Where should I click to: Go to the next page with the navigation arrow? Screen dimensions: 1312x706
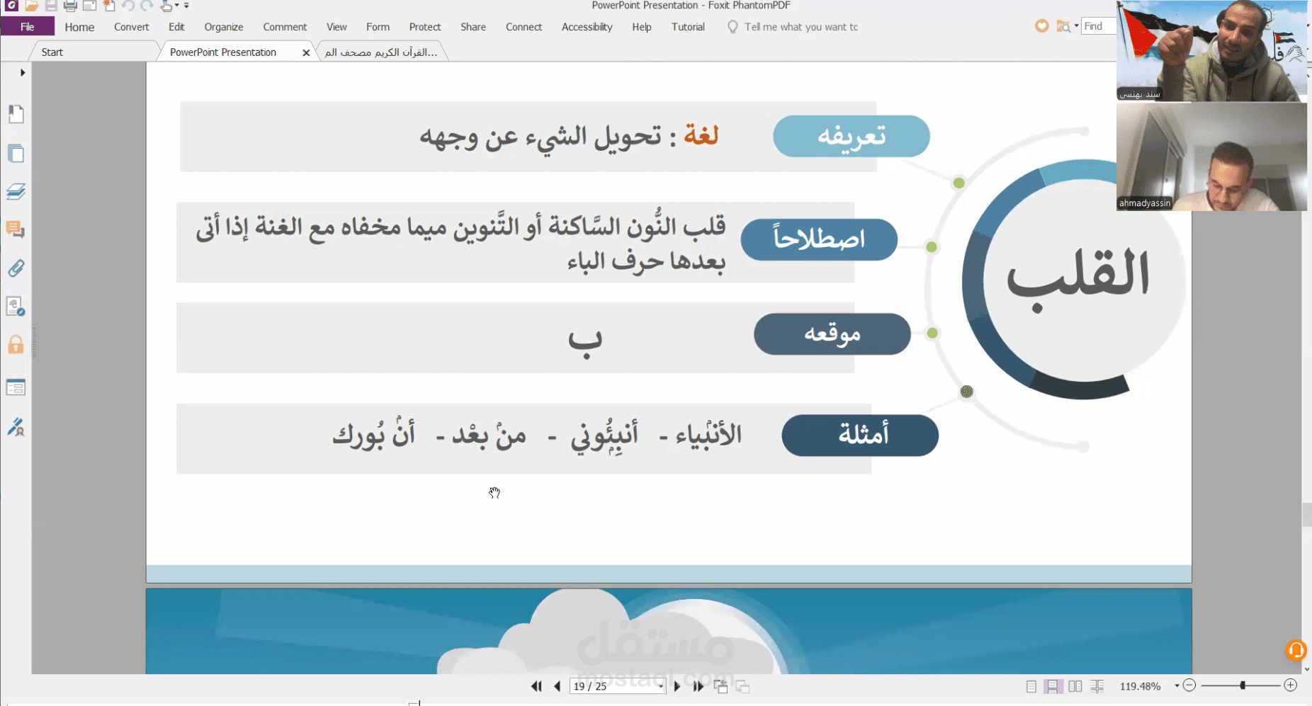tap(677, 686)
